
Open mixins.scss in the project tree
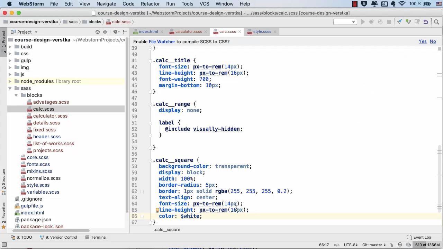[x=39, y=171]
